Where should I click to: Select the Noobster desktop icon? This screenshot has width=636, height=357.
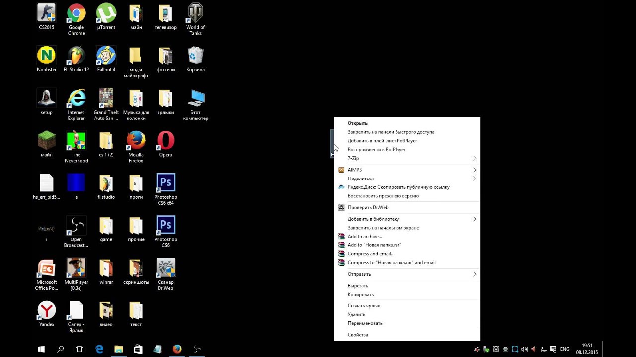point(46,59)
